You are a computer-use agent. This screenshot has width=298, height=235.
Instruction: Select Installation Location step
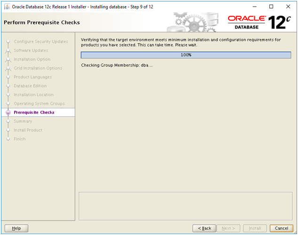(x=34, y=94)
